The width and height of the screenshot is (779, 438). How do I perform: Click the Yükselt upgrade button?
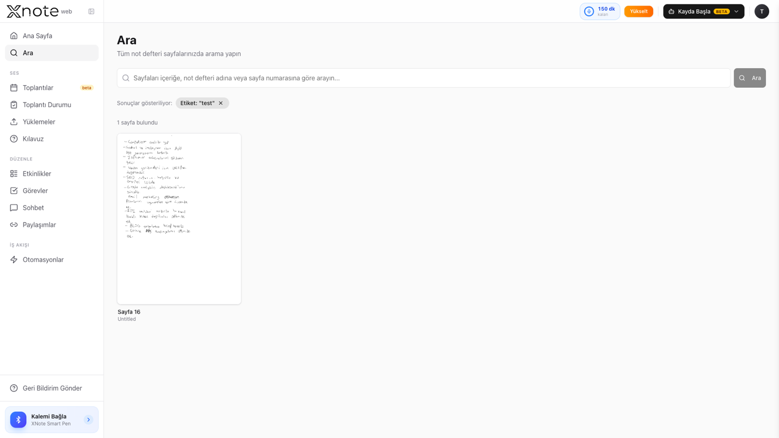point(639,11)
